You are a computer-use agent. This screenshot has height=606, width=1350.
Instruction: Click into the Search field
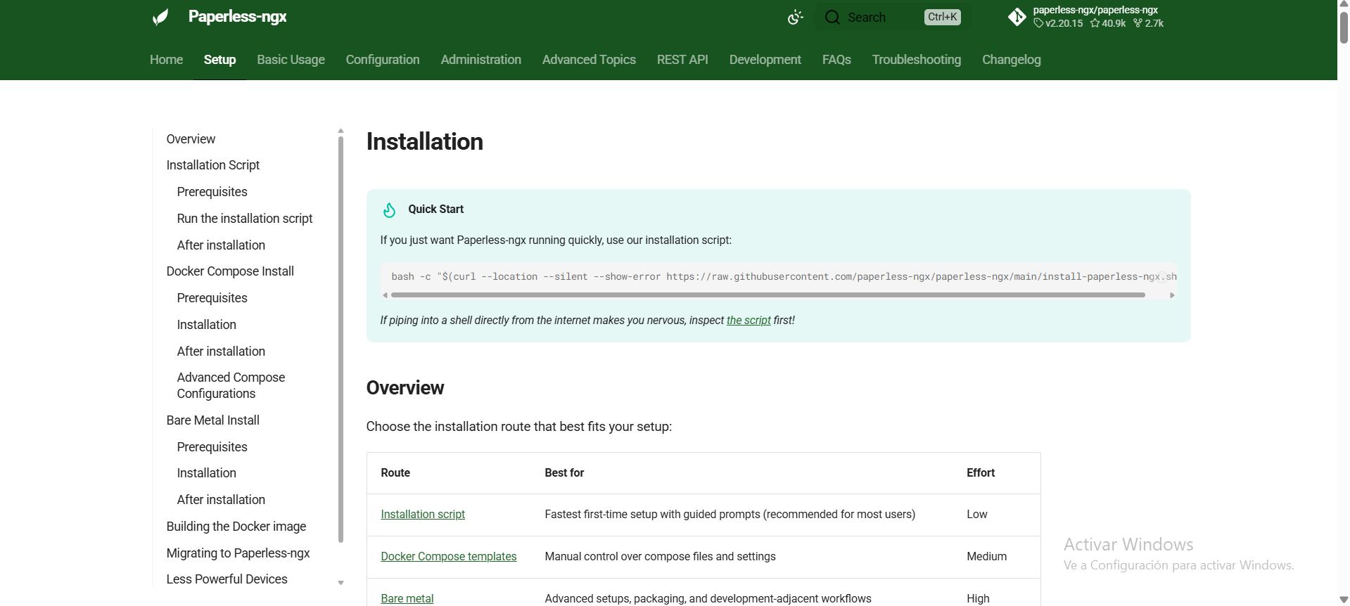click(891, 17)
